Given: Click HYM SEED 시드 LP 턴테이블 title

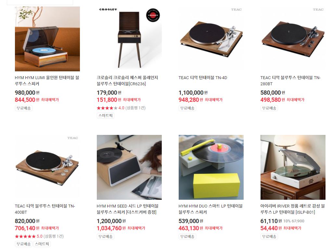Looking at the screenshot, I should pos(128,209).
